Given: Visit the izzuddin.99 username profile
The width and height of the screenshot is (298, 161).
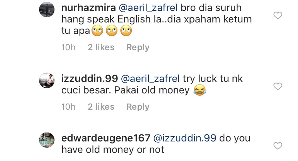Looking at the screenshot, I should click(90, 79).
